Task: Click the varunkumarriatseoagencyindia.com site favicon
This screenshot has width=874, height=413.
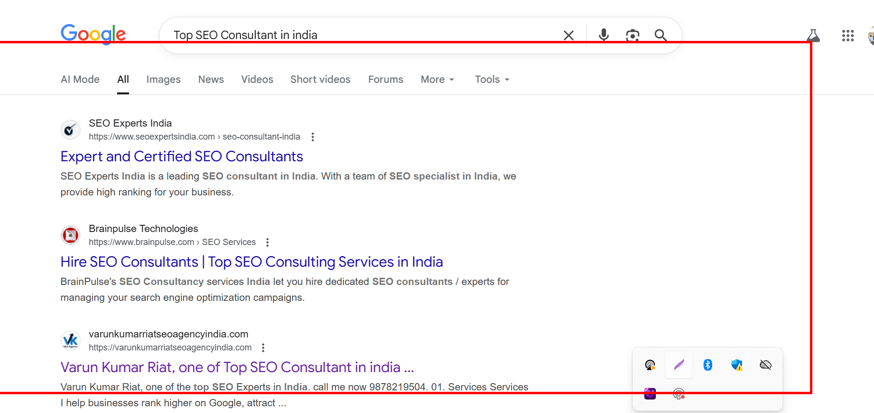Action: click(x=70, y=340)
